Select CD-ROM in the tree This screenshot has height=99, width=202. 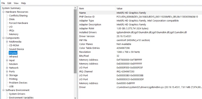point(14,45)
